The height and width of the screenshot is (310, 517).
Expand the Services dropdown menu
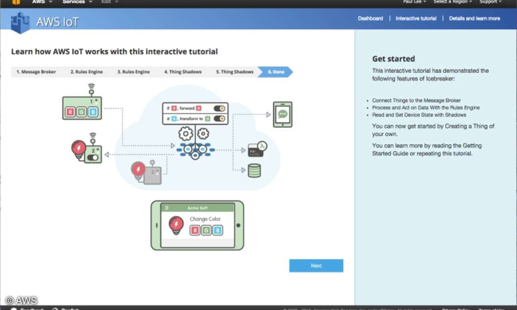coord(77,2)
